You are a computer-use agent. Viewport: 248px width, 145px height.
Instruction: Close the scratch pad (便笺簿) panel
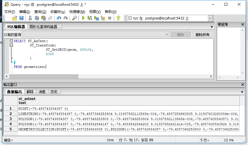pos(243,24)
